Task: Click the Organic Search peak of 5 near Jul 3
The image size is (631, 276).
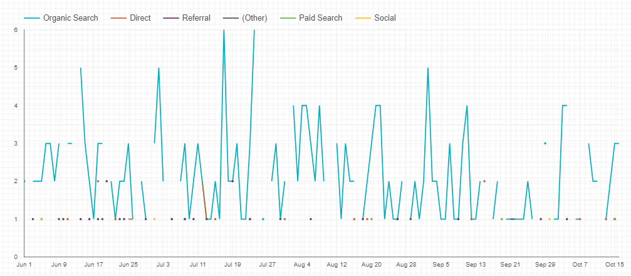Action: 159,68
